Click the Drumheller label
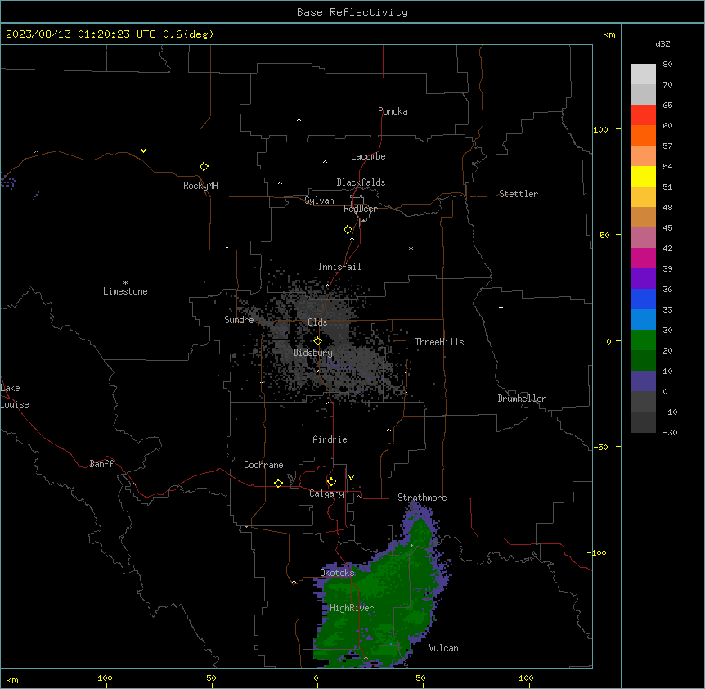 (x=522, y=399)
